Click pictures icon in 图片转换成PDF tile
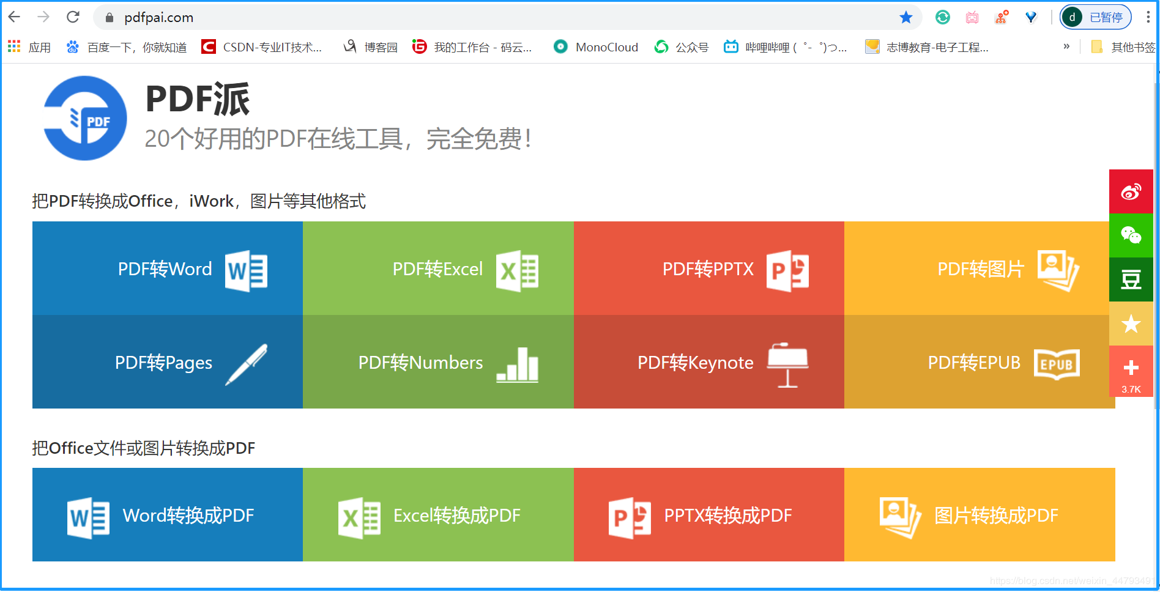 coord(901,518)
